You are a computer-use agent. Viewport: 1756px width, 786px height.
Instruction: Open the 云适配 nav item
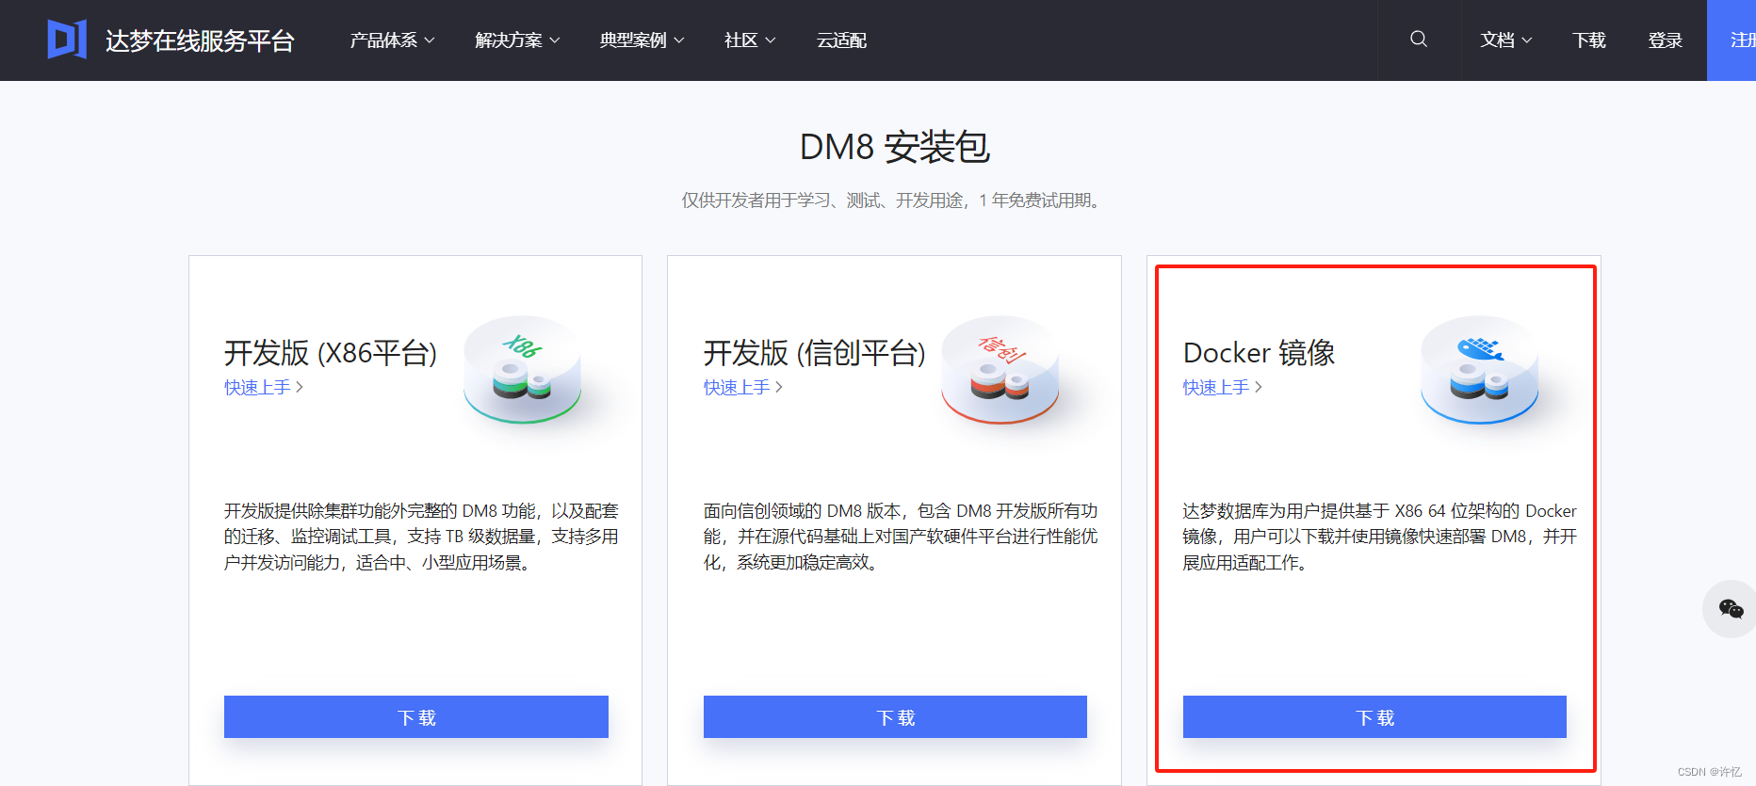(841, 40)
